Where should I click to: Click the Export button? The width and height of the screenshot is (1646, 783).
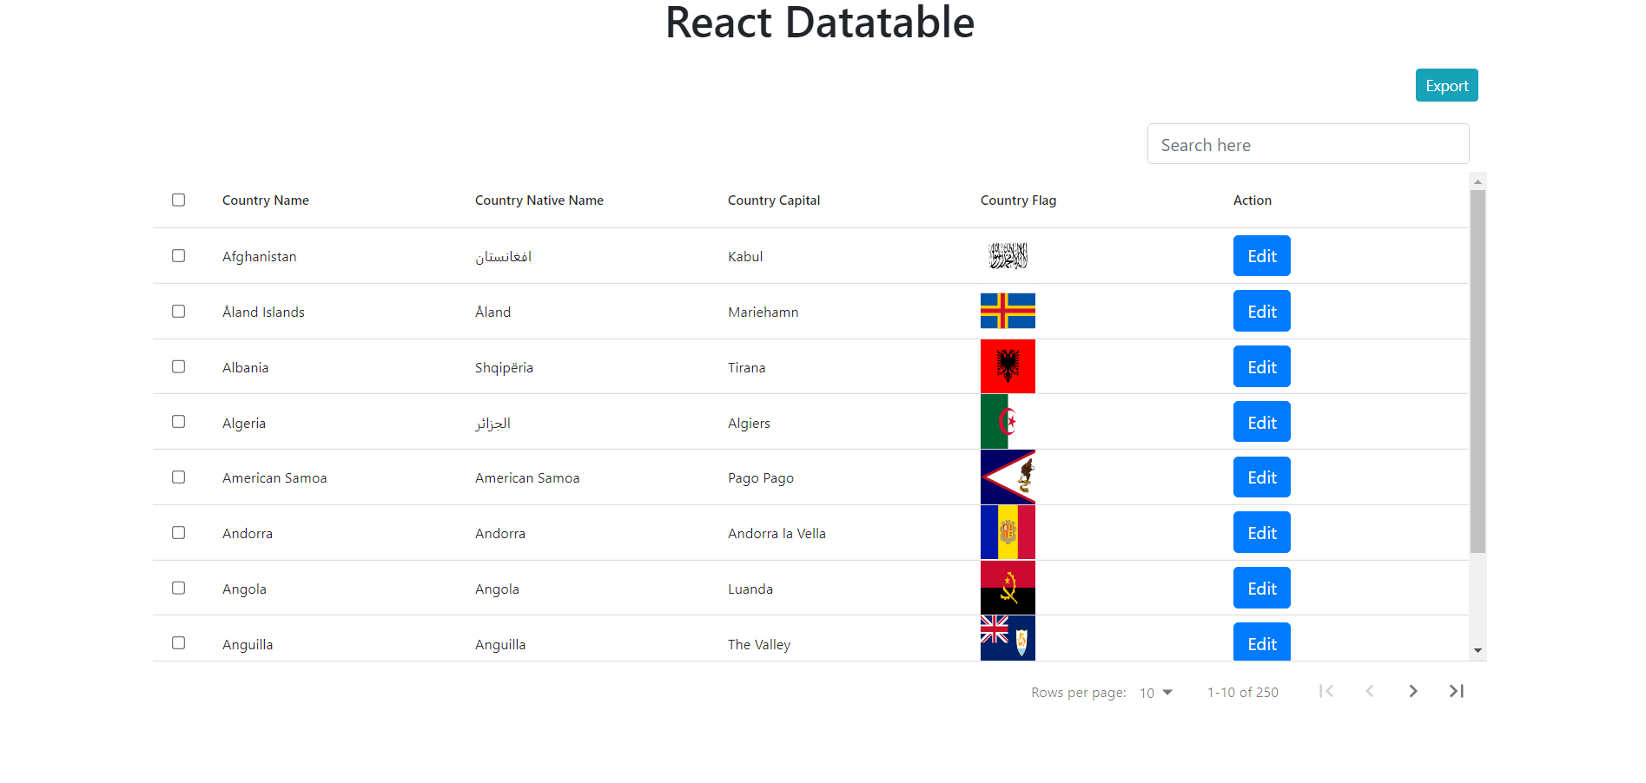coord(1445,85)
